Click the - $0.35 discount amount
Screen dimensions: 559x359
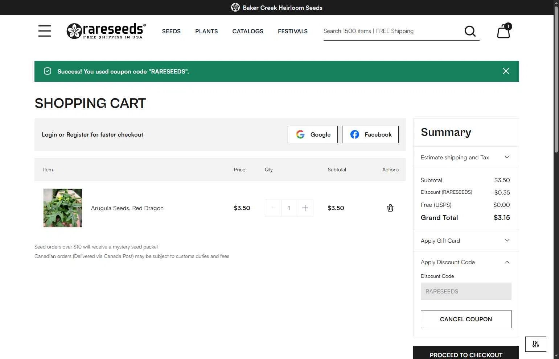pos(500,192)
